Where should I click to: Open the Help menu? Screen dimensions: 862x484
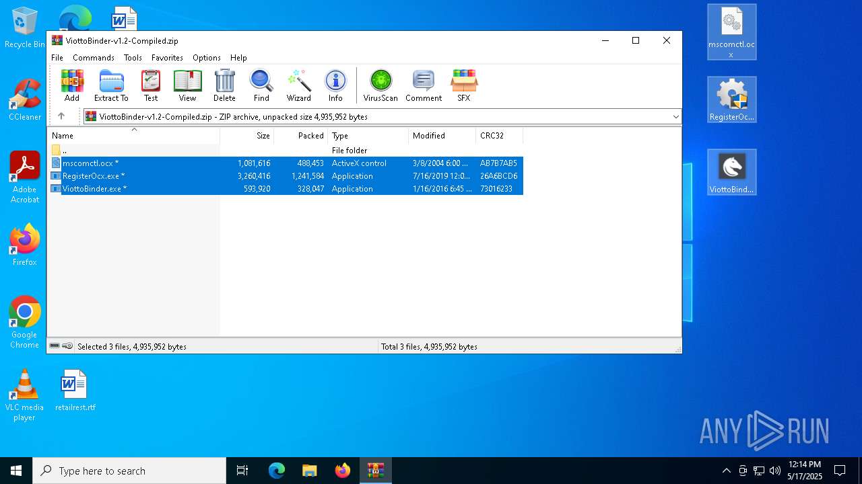click(238, 58)
